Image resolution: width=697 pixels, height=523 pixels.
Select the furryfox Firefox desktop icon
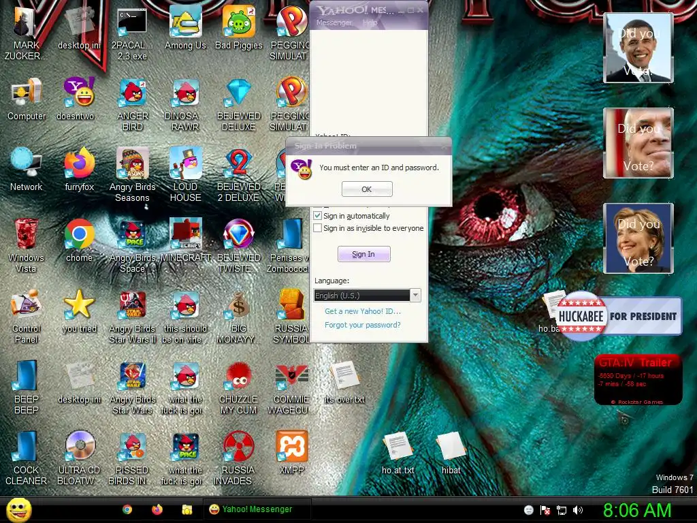79,170
